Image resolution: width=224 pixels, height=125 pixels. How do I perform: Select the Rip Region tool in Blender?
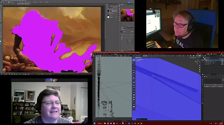tap(134, 109)
